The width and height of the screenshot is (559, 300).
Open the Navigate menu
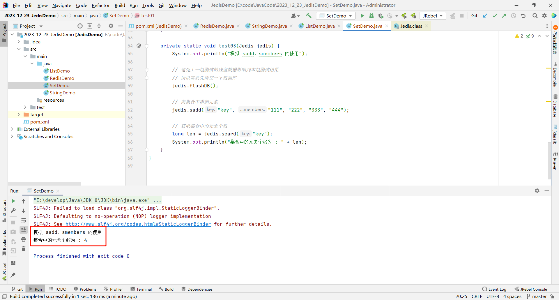pos(62,5)
